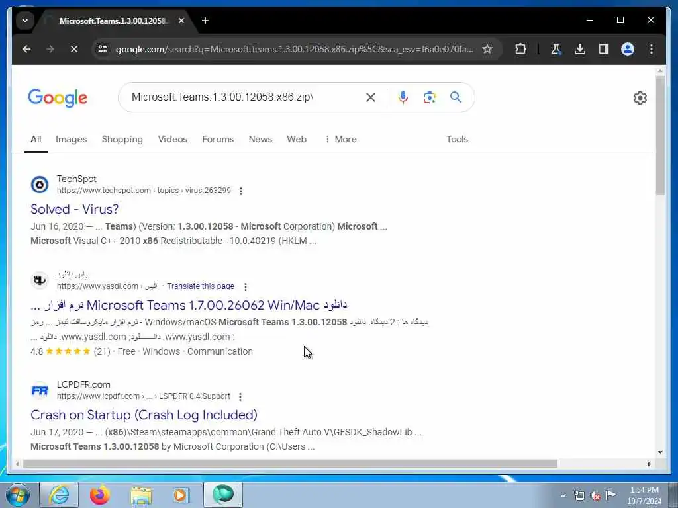
Task: Close the Microsoft.Teams browser tab
Action: coord(181,21)
